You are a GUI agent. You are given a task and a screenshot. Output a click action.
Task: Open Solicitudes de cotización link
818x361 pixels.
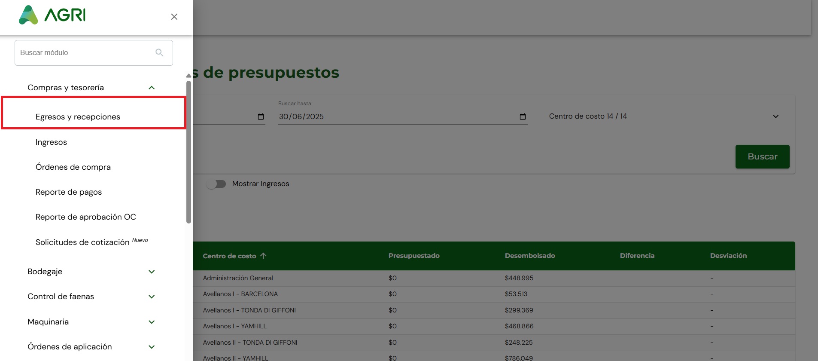(x=82, y=242)
